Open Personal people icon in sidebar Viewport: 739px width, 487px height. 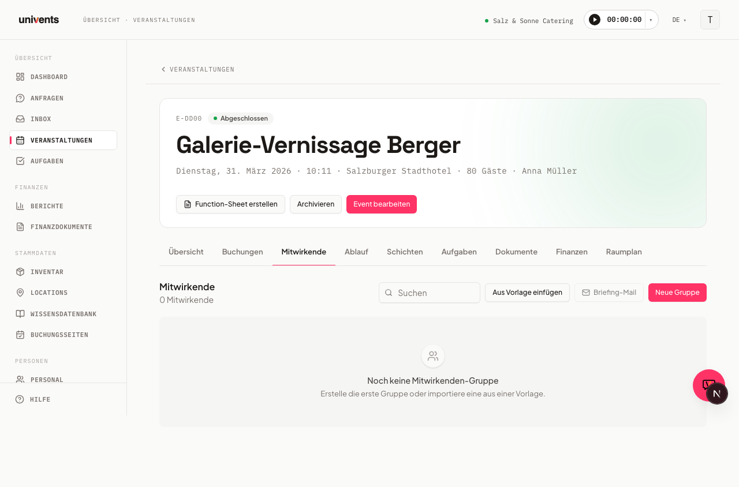click(x=20, y=379)
